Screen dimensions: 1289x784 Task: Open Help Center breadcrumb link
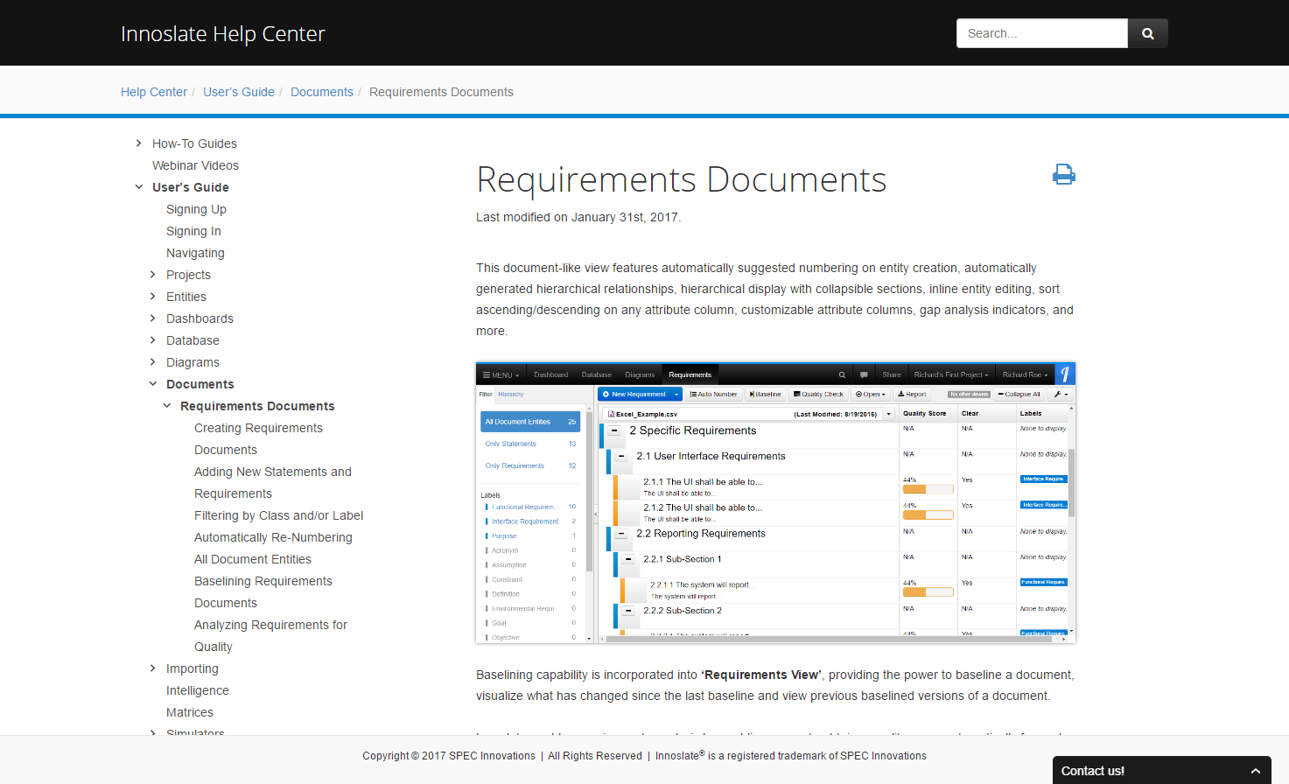pos(154,92)
